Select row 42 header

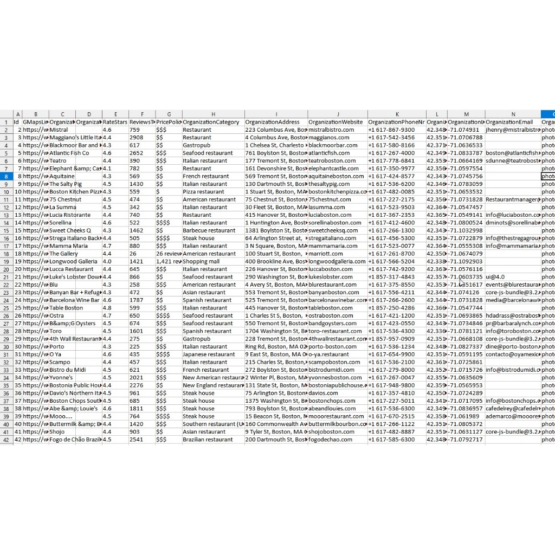click(7, 440)
